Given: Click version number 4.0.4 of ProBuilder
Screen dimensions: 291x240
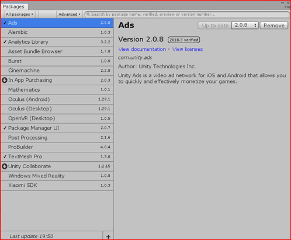Looking at the screenshot, I should tap(105, 147).
